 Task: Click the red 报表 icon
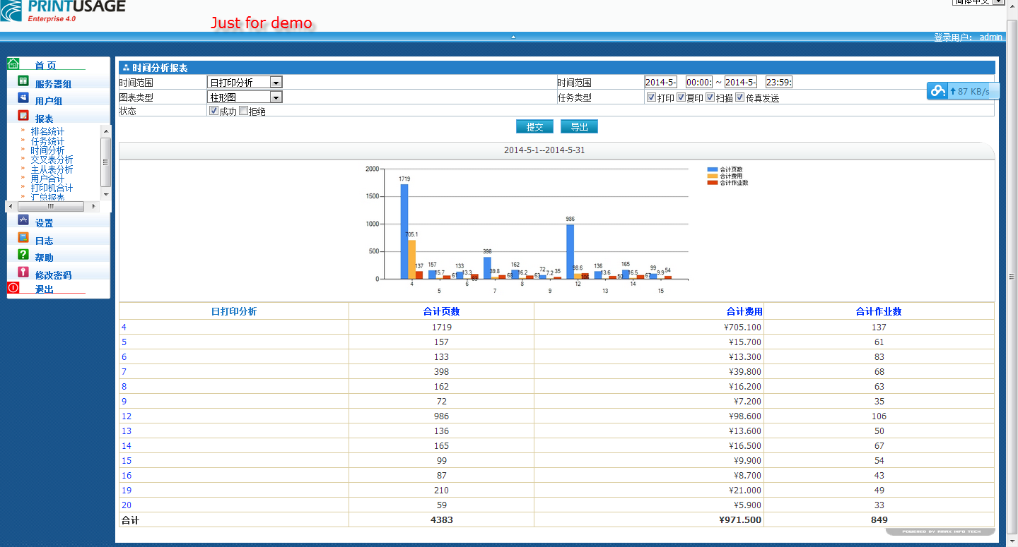[23, 116]
